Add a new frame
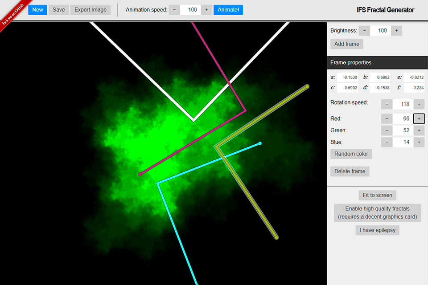Screen dimensions: 428x285 pyautogui.click(x=346, y=44)
